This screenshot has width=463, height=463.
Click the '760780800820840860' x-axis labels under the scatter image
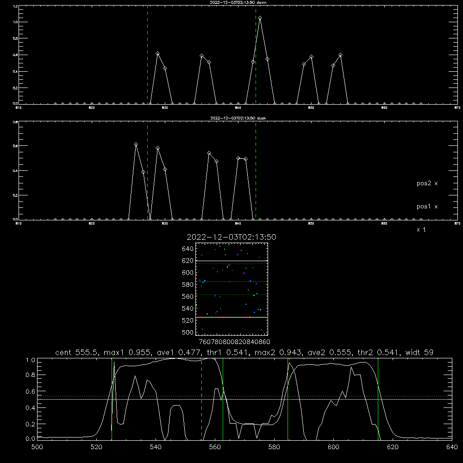coord(234,342)
